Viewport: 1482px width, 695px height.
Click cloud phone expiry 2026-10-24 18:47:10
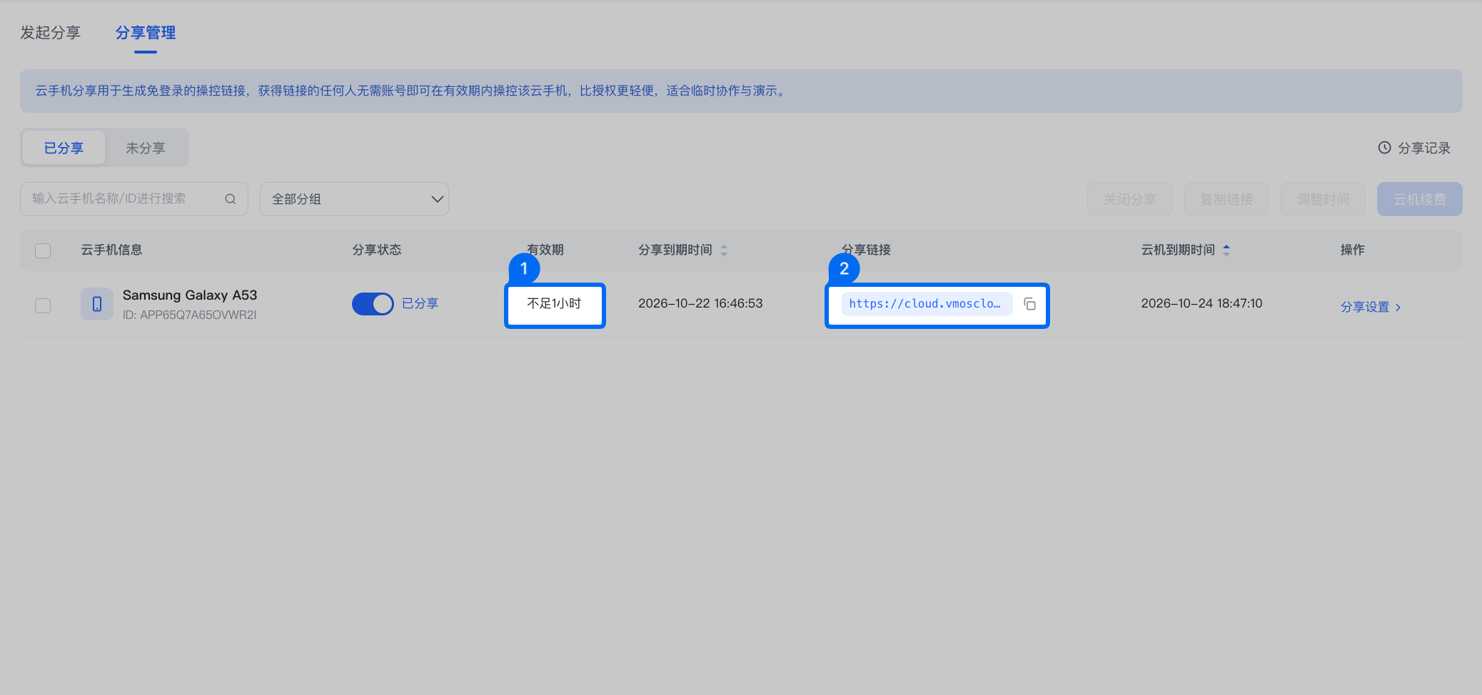[1201, 303]
